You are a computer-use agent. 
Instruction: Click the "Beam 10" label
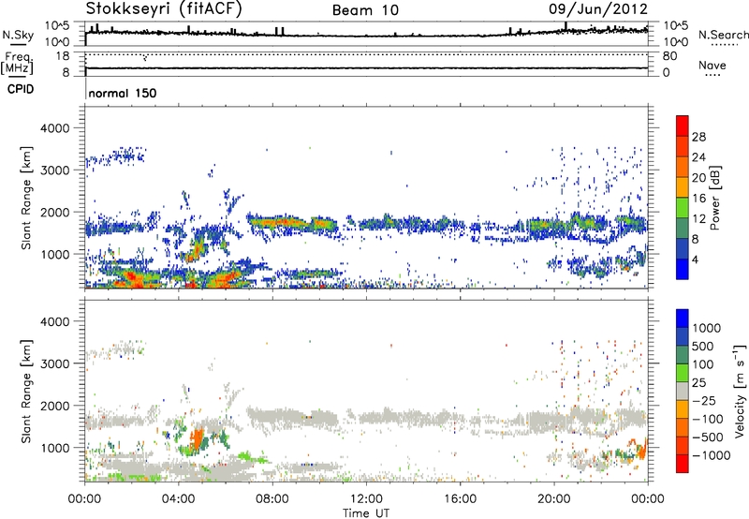coord(365,10)
